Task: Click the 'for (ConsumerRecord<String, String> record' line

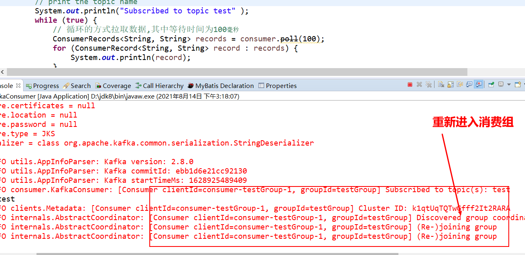Action: pyautogui.click(x=175, y=48)
